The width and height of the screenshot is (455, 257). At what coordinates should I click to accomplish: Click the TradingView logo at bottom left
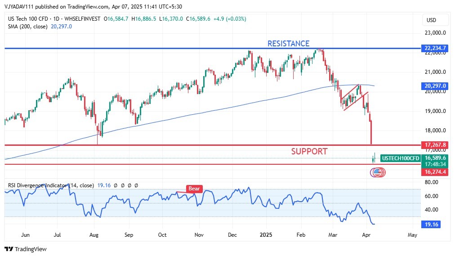click(x=26, y=249)
